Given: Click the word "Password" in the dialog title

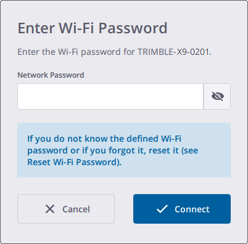Looking at the screenshot, I should coord(133,28).
